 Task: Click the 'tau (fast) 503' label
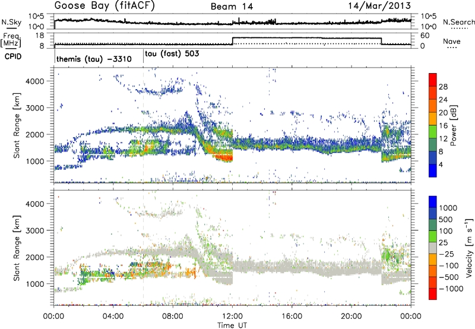click(x=172, y=54)
